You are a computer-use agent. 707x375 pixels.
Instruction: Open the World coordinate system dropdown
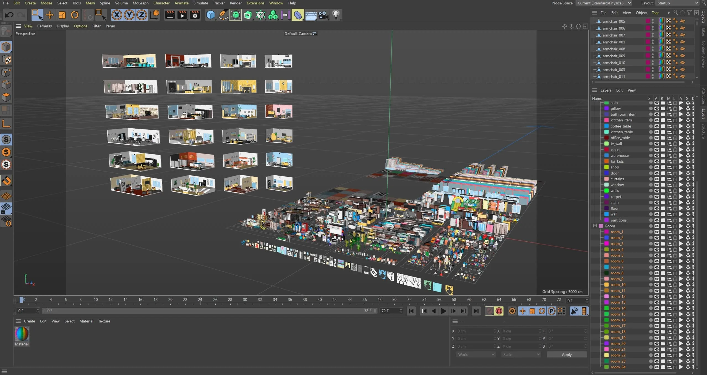[x=476, y=355]
